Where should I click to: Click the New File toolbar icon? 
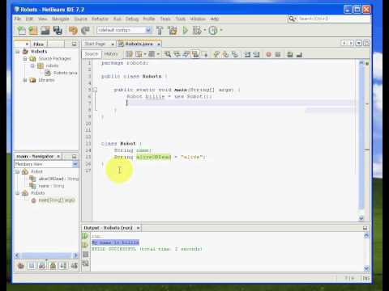click(21, 31)
